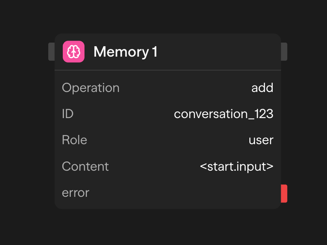
Task: Select the ID value "conversation_123"
Action: [224, 114]
